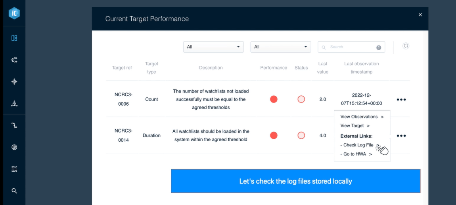
Task: Click NCRC3-0014 status circle indicator
Action: (301, 135)
